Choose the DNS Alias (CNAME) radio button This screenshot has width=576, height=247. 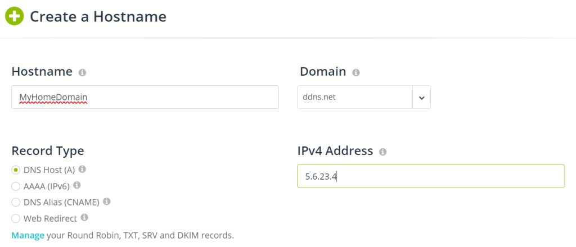click(16, 202)
